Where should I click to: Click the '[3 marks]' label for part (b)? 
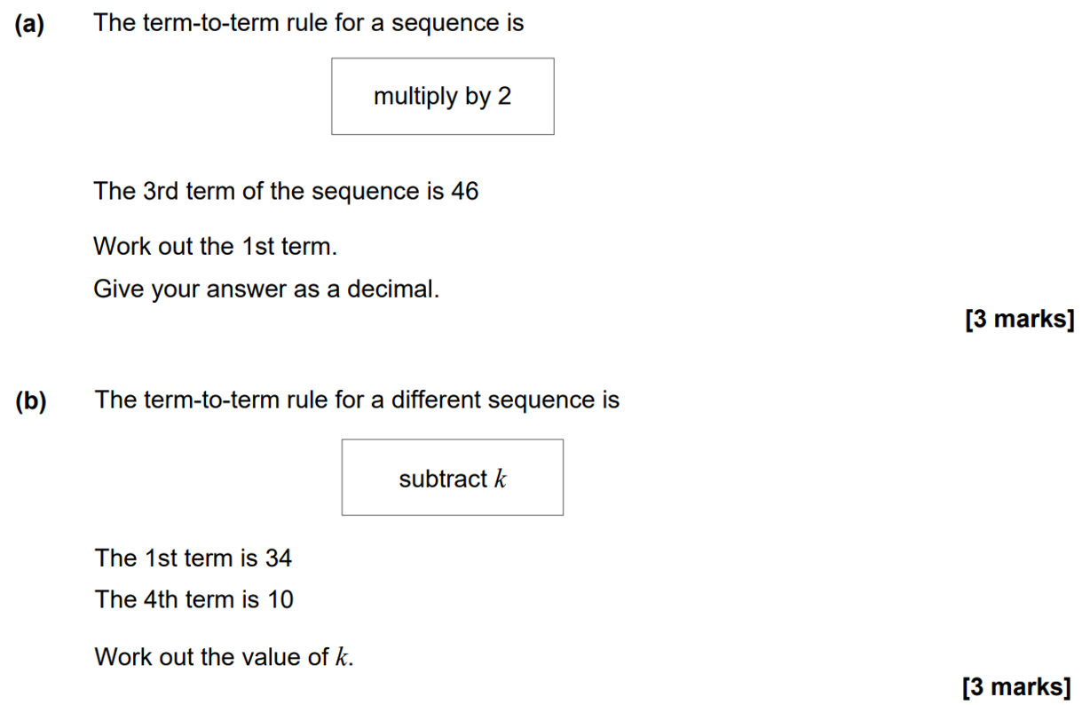coord(1017,686)
